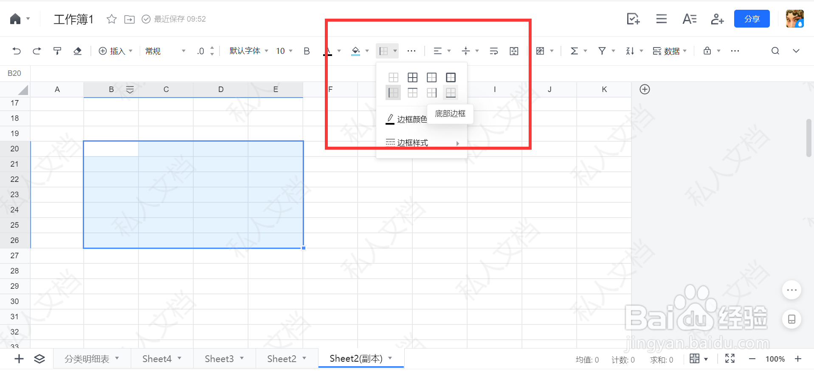Open the 常规 number format dropdown
This screenshot has height=371, width=814.
pyautogui.click(x=165, y=51)
